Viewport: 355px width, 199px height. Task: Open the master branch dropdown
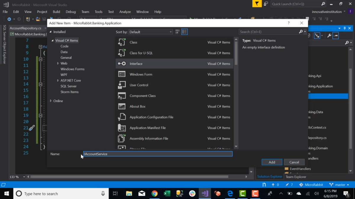tap(339, 185)
